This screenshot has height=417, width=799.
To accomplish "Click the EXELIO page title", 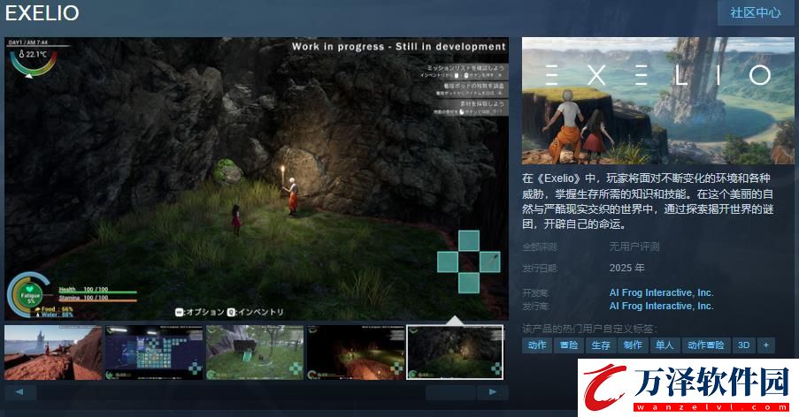I will click(x=42, y=13).
